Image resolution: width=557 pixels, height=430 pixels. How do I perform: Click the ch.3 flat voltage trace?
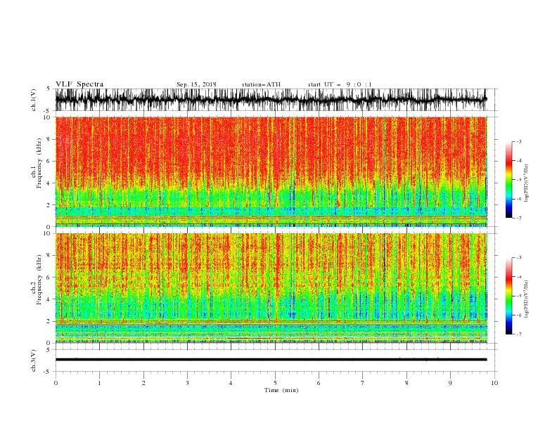(x=271, y=360)
